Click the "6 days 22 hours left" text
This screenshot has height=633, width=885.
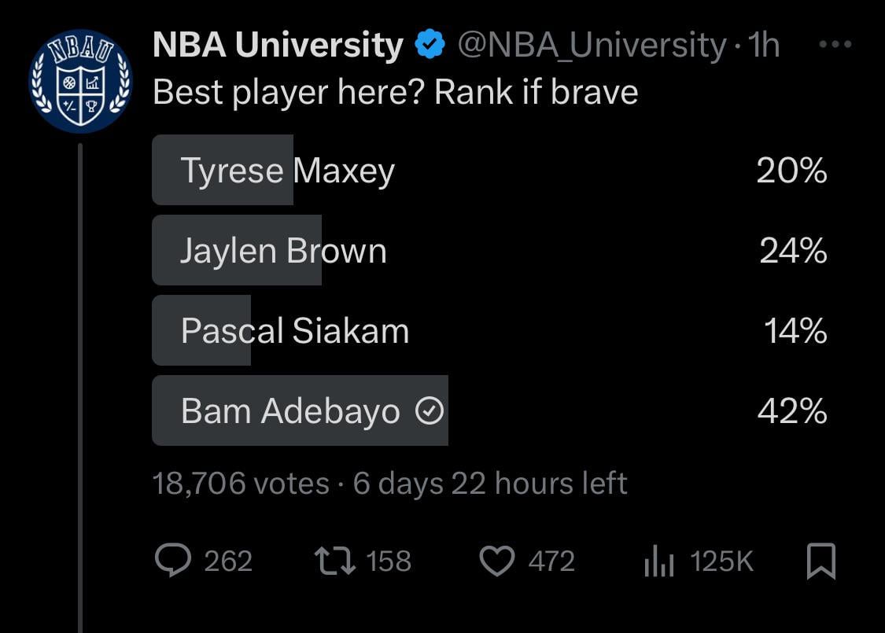pos(490,483)
